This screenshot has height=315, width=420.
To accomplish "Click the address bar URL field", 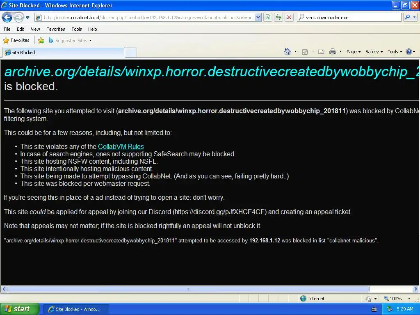I will coord(148,18).
